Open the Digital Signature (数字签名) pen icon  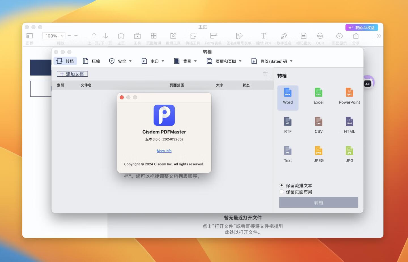pyautogui.click(x=284, y=36)
